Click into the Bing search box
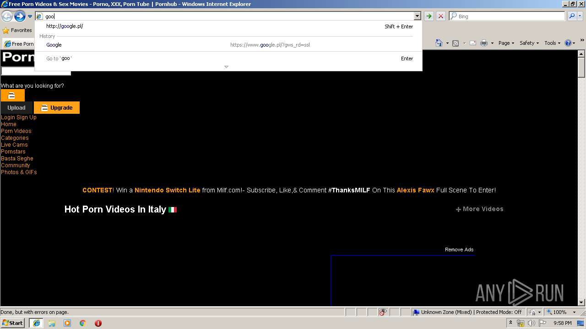This screenshot has width=586, height=329. (x=507, y=16)
